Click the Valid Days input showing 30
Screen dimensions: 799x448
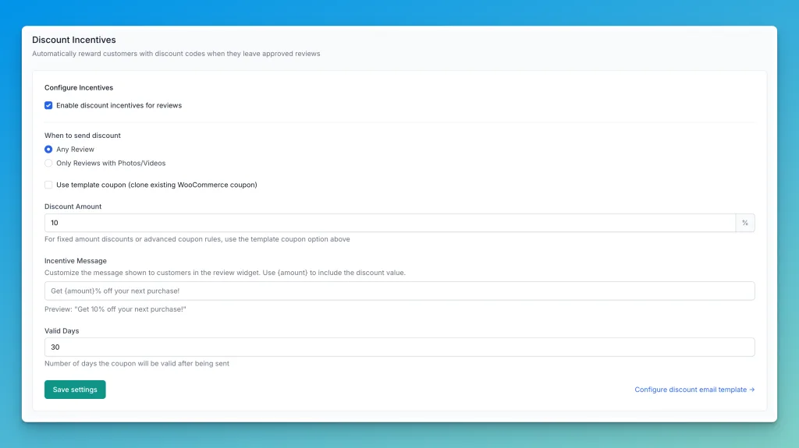[x=399, y=347]
